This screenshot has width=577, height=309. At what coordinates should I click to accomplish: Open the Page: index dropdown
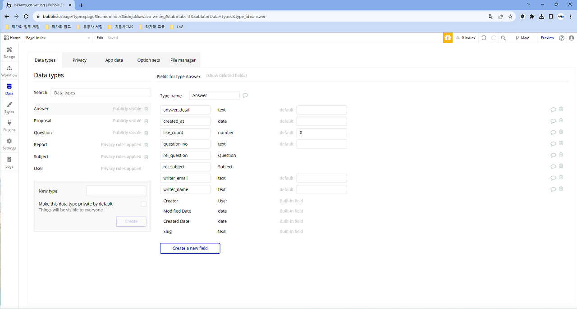[58, 38]
